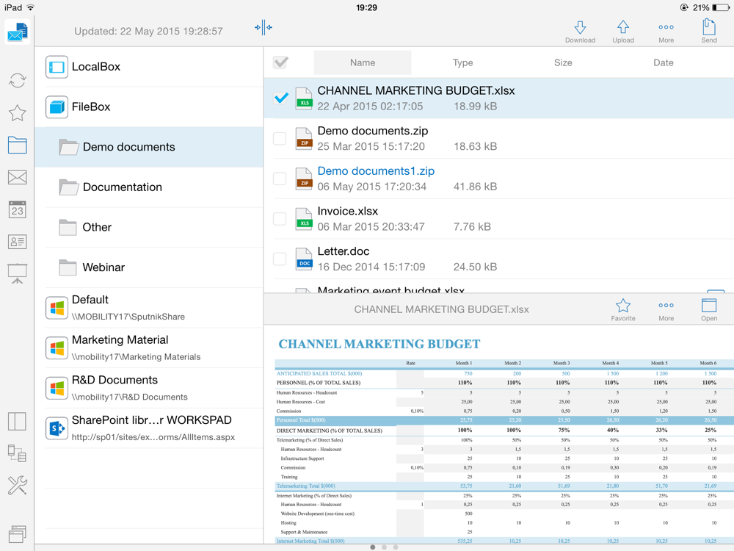
Task: Tap the Upload arrow icon
Action: click(x=623, y=31)
